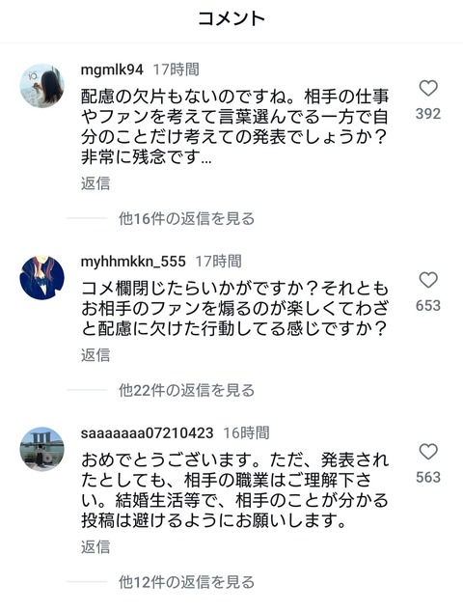Select the コメント header title

point(231,18)
